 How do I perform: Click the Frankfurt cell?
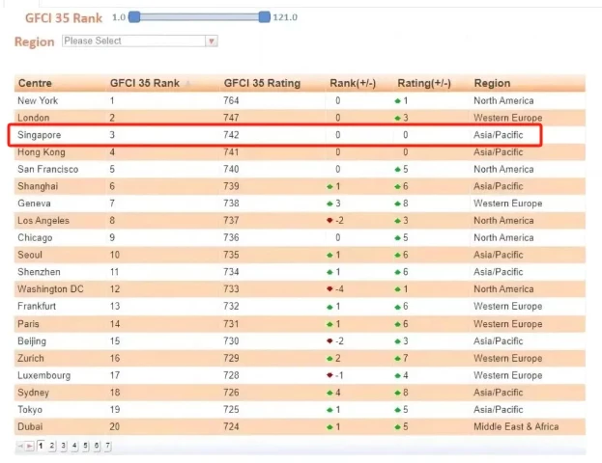pos(37,306)
